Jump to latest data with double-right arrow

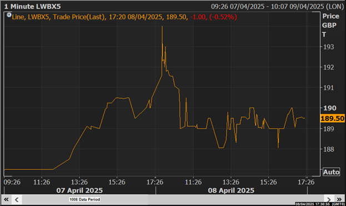coord(339,199)
